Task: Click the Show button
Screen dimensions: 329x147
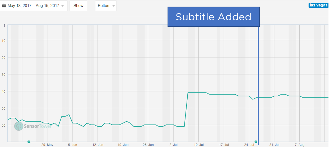Action: coord(78,6)
